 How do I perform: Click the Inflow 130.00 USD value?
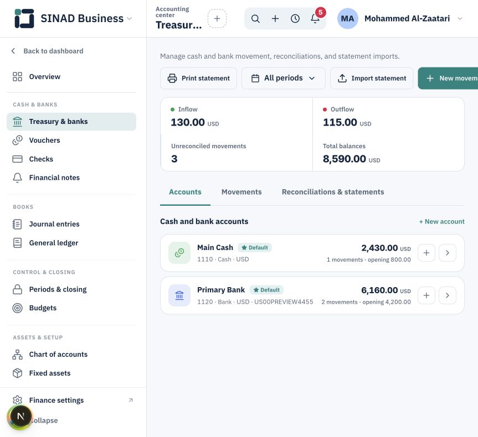(x=195, y=122)
